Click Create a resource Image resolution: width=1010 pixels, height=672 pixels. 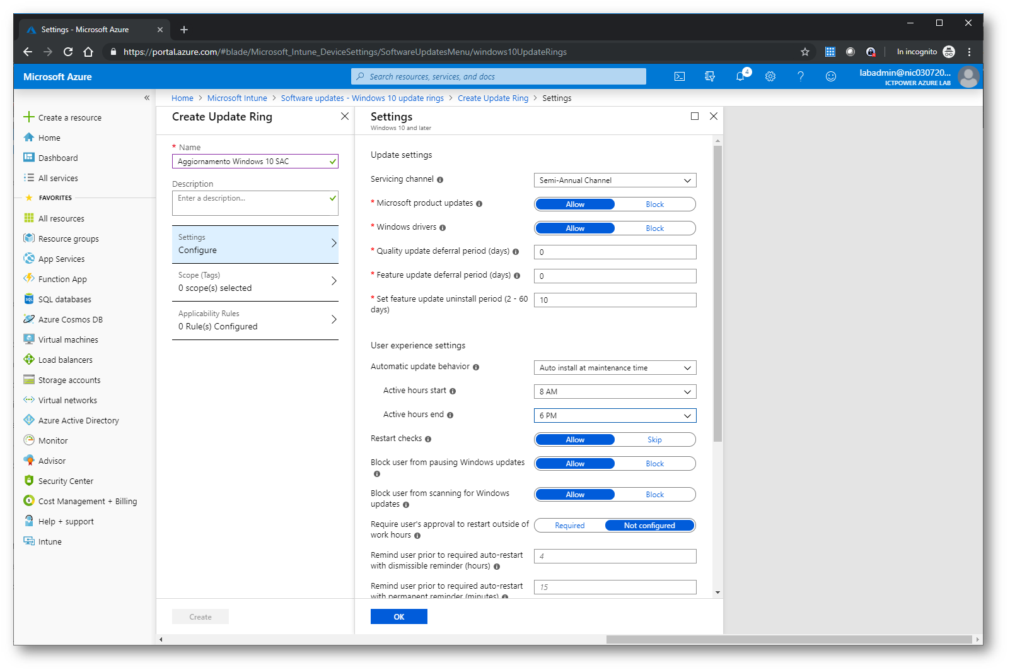69,117
